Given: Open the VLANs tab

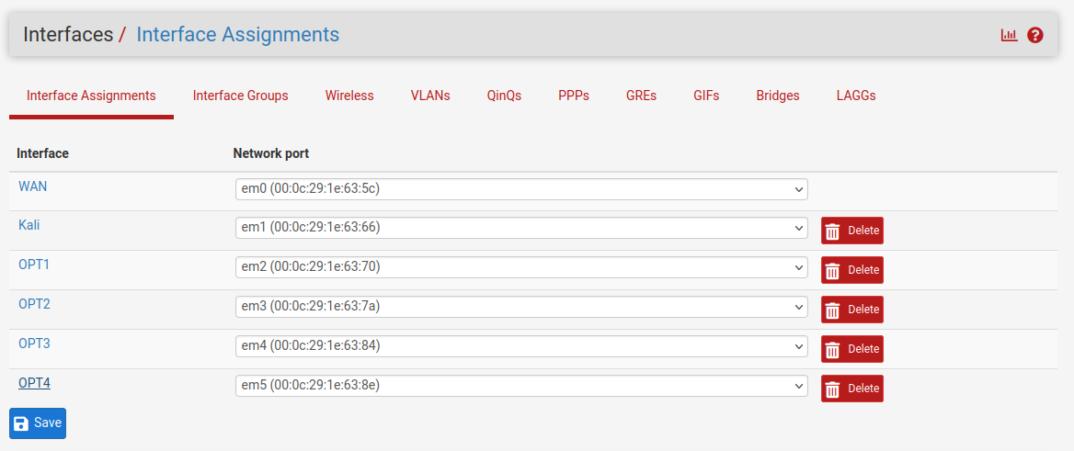Looking at the screenshot, I should [x=430, y=96].
